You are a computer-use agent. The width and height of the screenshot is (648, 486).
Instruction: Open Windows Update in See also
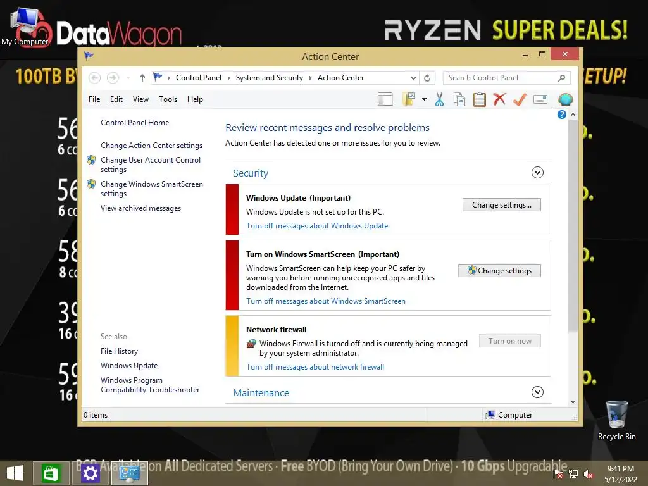click(129, 365)
